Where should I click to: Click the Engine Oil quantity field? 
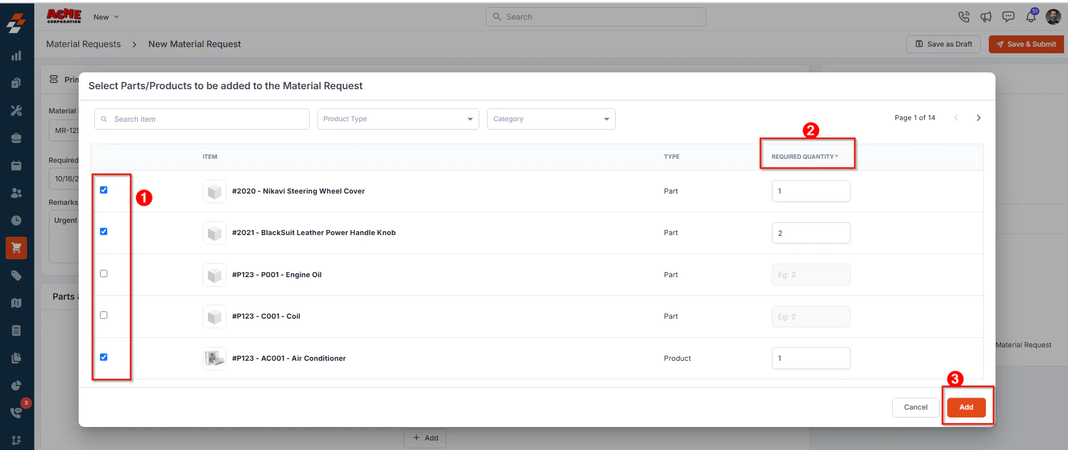coord(811,275)
